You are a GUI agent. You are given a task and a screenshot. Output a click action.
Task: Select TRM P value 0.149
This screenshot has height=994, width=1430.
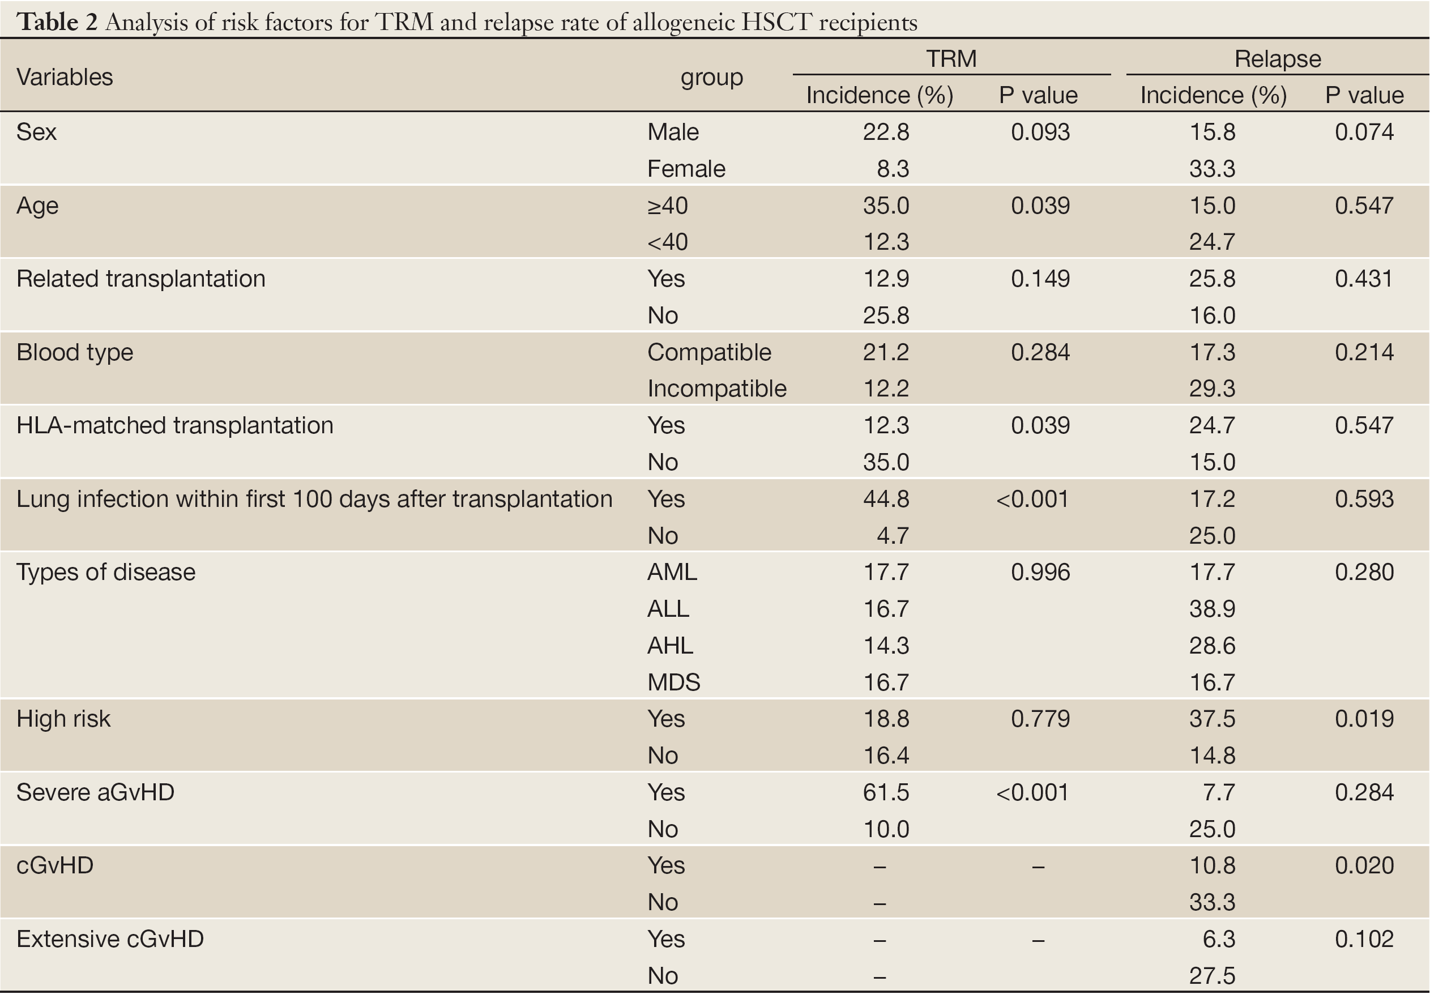[1040, 279]
